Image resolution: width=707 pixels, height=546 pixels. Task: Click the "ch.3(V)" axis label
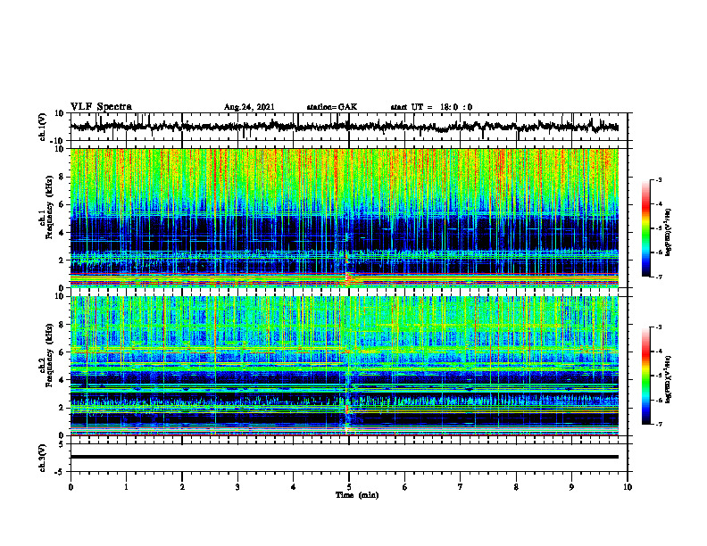(43, 458)
